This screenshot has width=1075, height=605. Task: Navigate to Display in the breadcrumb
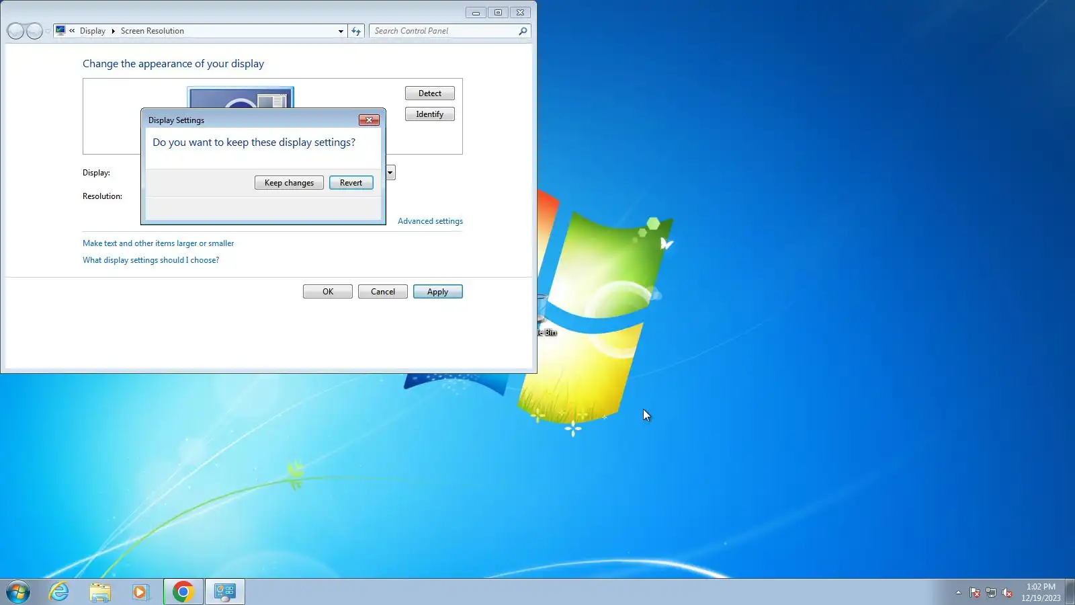[93, 31]
